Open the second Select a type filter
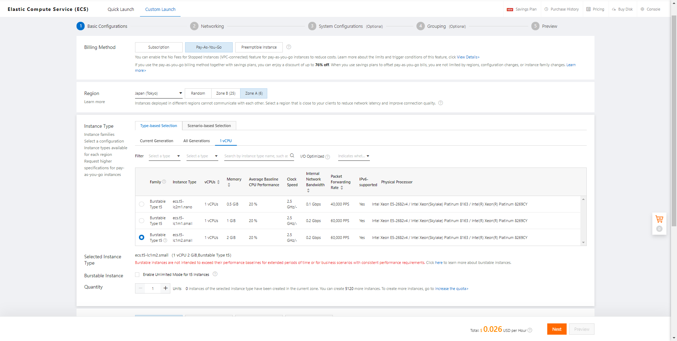Screen dimensions: 677x341 (x=202, y=156)
